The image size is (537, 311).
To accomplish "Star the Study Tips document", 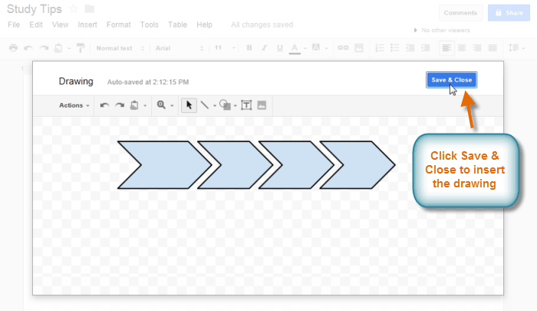I will click(74, 9).
